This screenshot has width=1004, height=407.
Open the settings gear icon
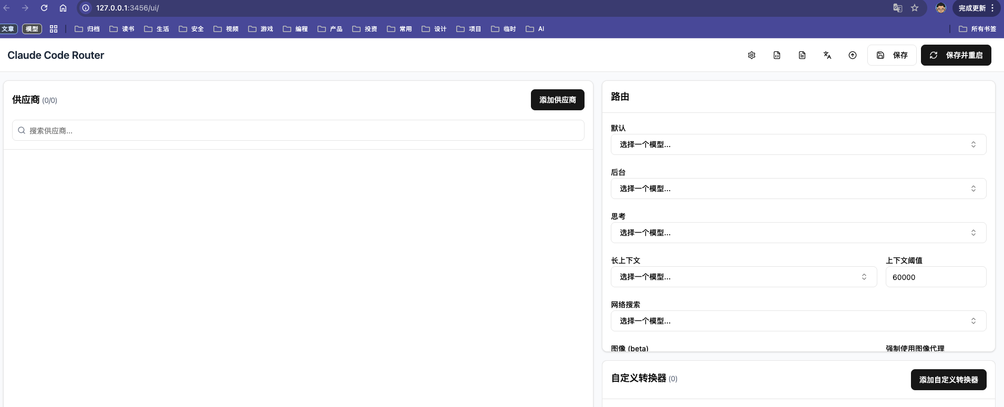pos(752,55)
